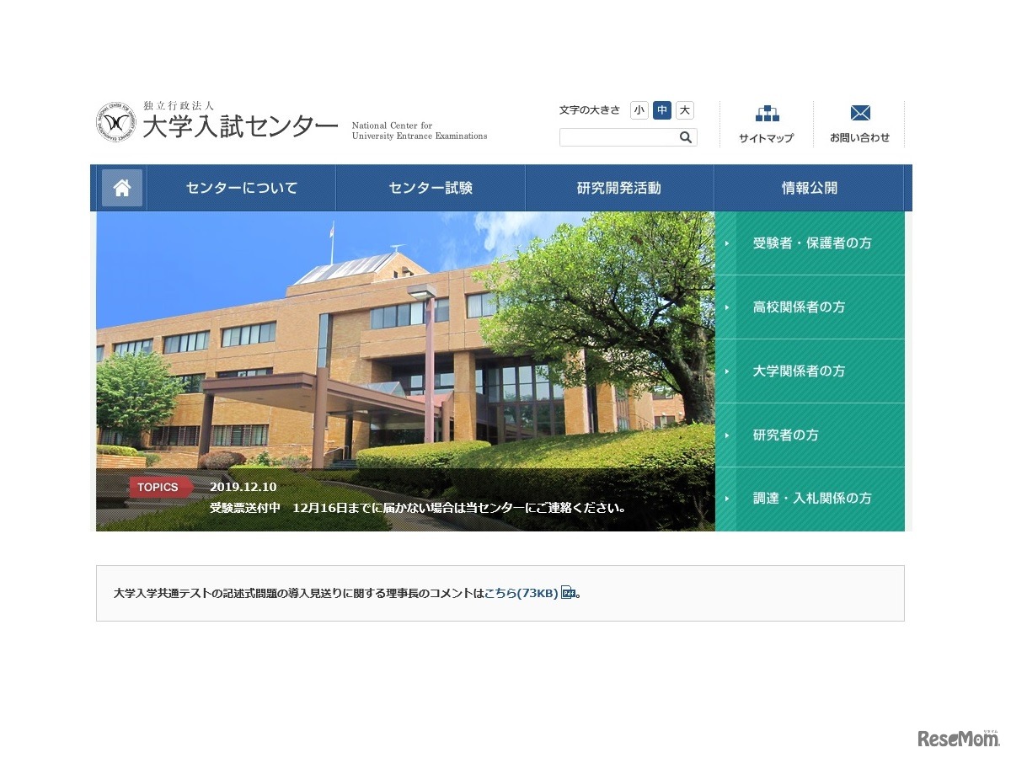Click the PDF icon beside こちら(73KB)
Screen dimensions: 1011x758
pyautogui.click(x=568, y=593)
